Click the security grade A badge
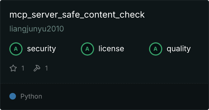The image size is (209, 110). coord(16,49)
